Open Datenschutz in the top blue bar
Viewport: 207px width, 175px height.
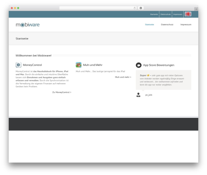click(166, 14)
